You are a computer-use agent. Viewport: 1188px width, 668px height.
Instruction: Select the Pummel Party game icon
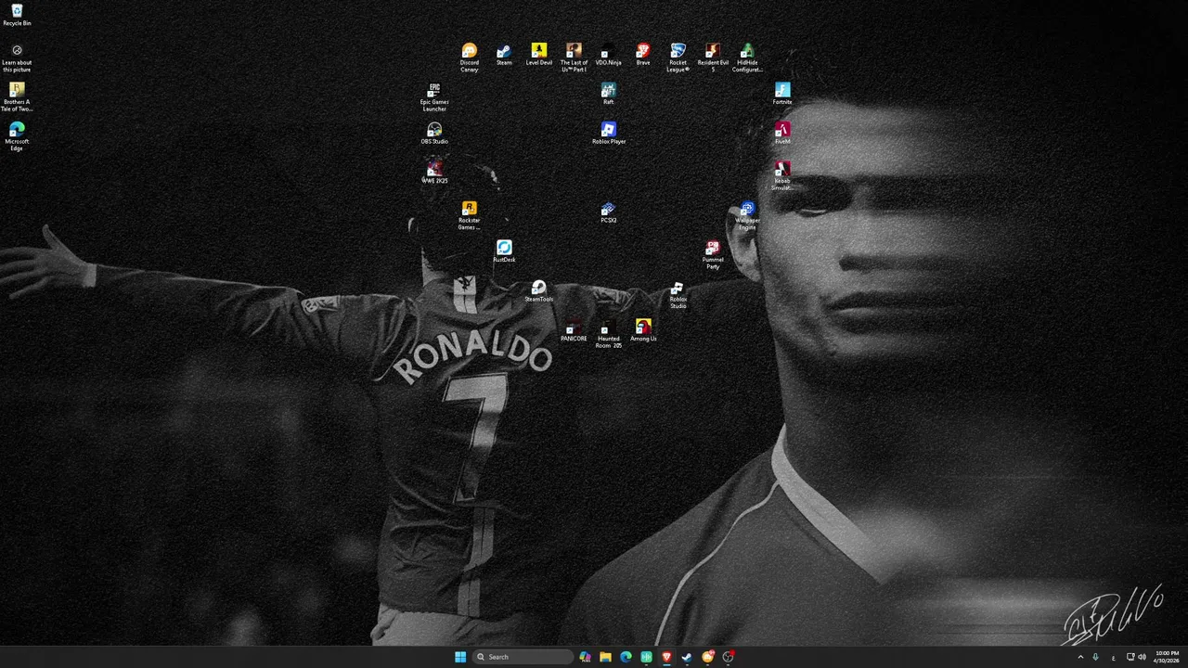713,255
